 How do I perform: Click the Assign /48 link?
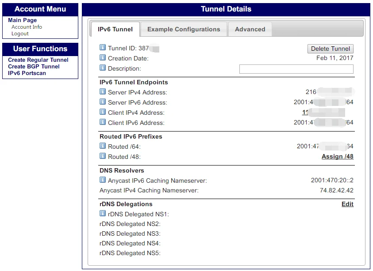[337, 157]
